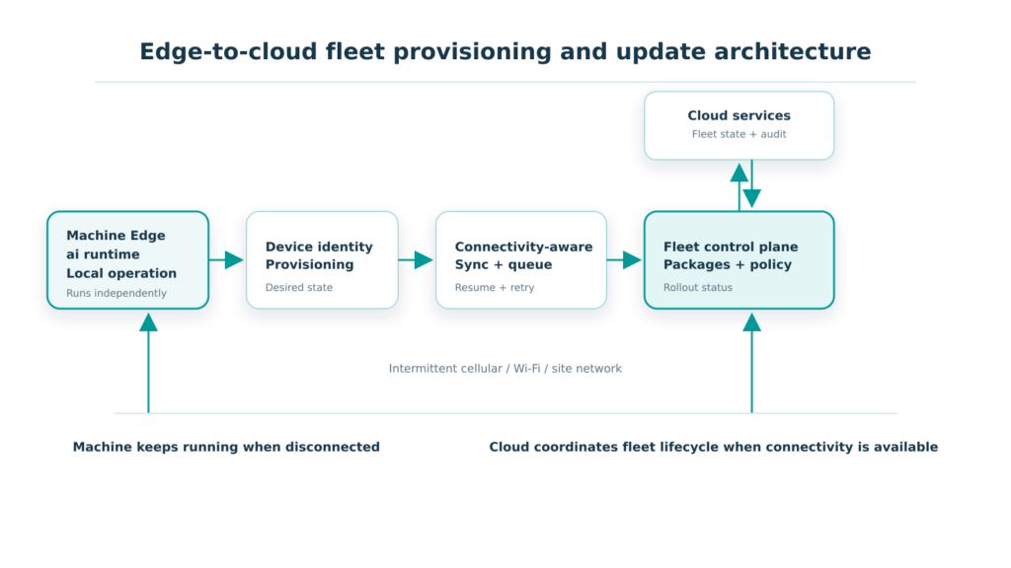This screenshot has width=1011, height=568.
Task: Click 'Machine keeps running when disconnected' caption
Action: [x=226, y=447]
